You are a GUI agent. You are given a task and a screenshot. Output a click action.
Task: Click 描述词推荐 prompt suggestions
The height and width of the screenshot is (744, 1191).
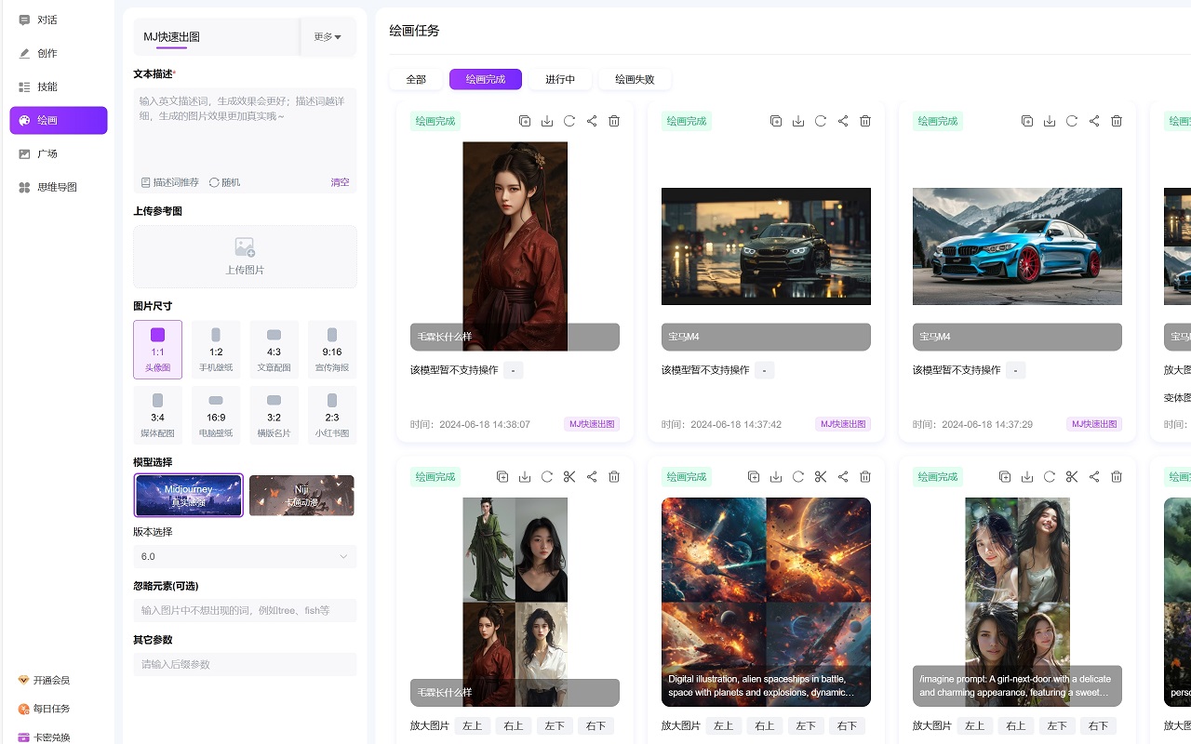(x=170, y=182)
